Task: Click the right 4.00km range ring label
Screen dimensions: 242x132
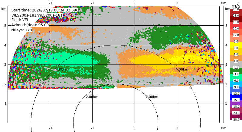Action: (x=182, y=69)
